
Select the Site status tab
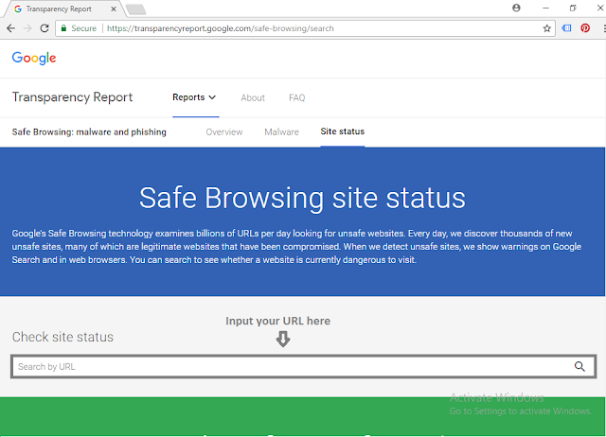(x=343, y=131)
